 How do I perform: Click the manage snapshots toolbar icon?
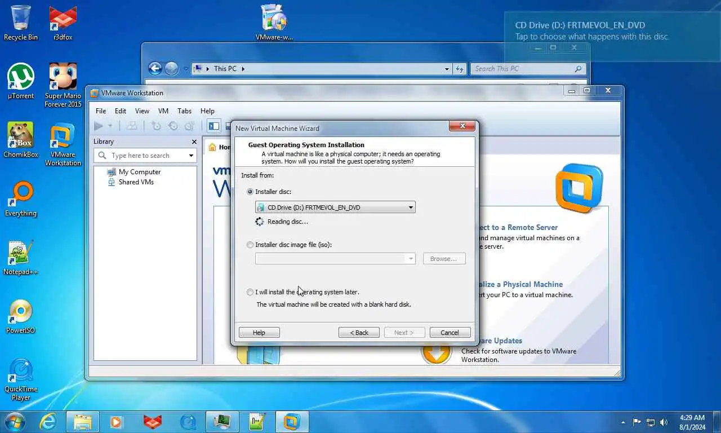190,126
